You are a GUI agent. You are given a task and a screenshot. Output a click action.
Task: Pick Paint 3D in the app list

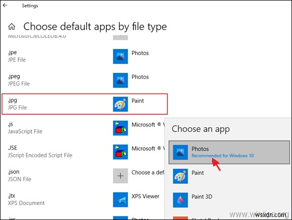229,200
